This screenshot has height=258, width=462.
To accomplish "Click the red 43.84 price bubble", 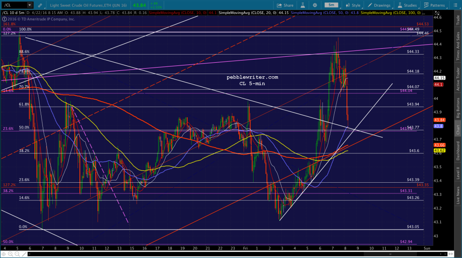I will click(x=439, y=120).
